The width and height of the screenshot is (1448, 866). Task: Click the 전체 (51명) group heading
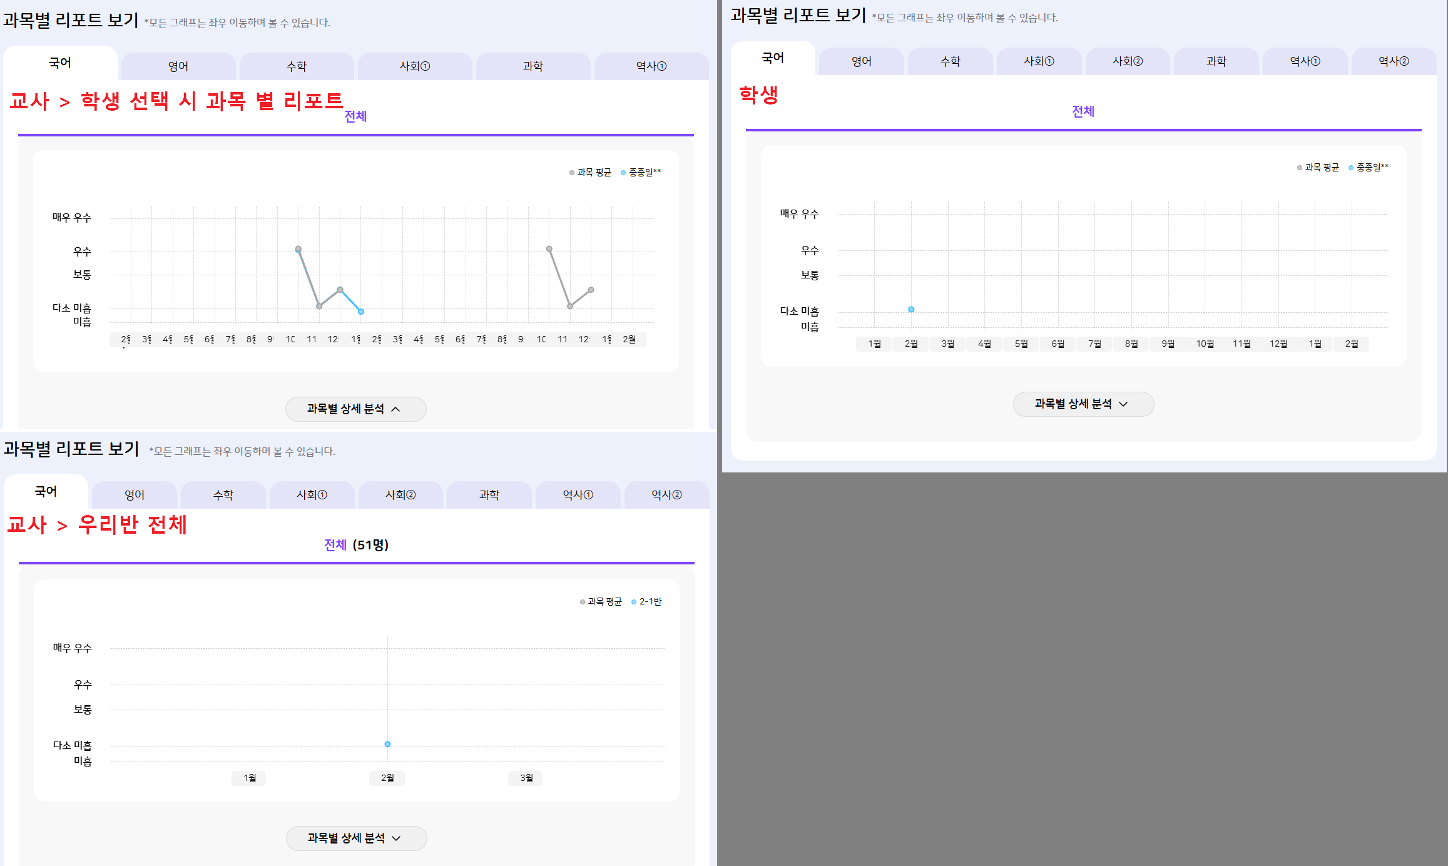[356, 545]
